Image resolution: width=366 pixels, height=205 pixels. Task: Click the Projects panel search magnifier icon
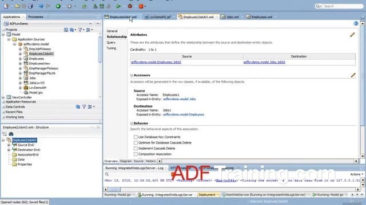point(66,30)
